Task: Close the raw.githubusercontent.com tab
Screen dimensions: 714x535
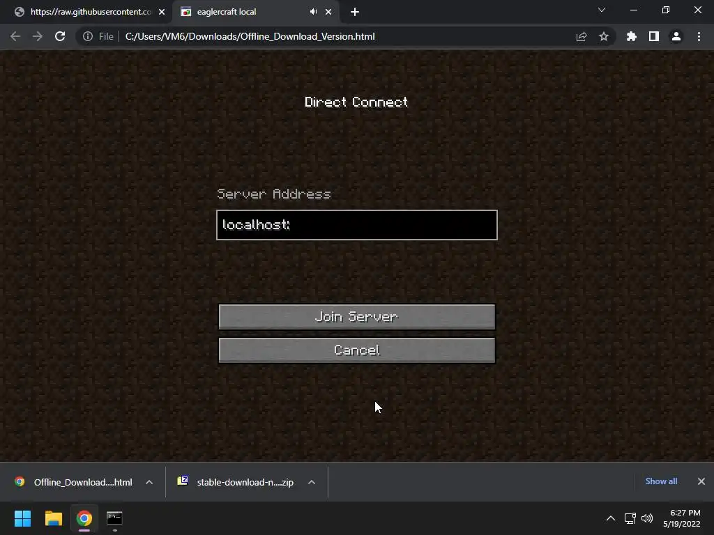Action: pos(162,12)
